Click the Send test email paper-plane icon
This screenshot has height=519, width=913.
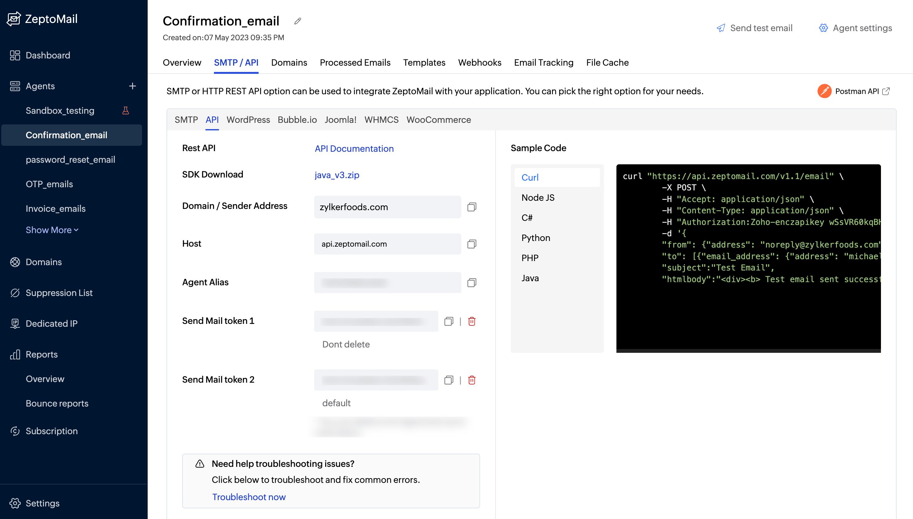coord(721,28)
